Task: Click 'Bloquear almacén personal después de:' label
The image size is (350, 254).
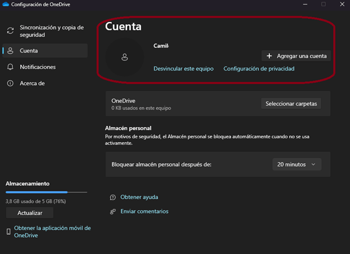Action: pyautogui.click(x=161, y=164)
